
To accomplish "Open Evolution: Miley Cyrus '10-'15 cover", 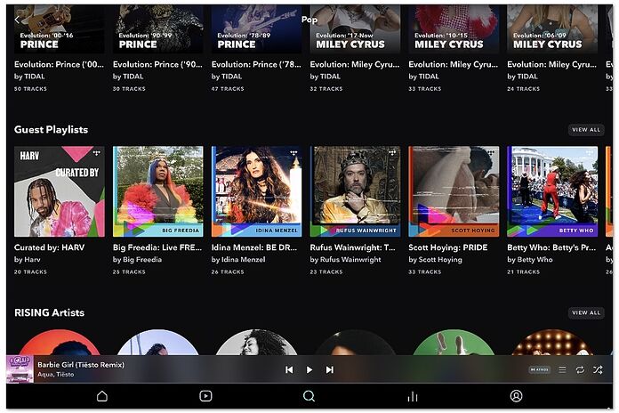I will tap(454, 29).
